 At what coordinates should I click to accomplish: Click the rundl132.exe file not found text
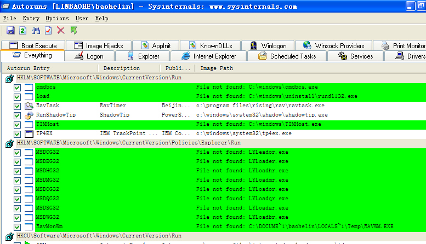pyautogui.click(x=276, y=96)
